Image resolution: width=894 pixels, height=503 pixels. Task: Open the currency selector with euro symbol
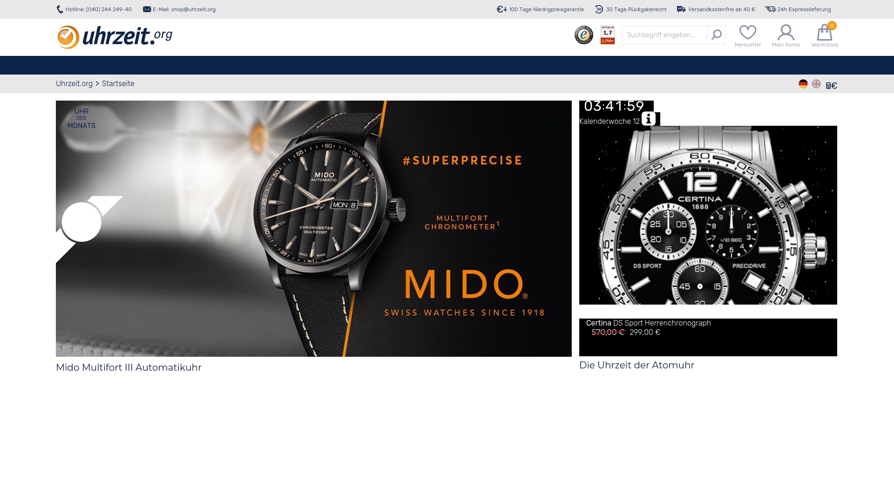click(x=831, y=86)
